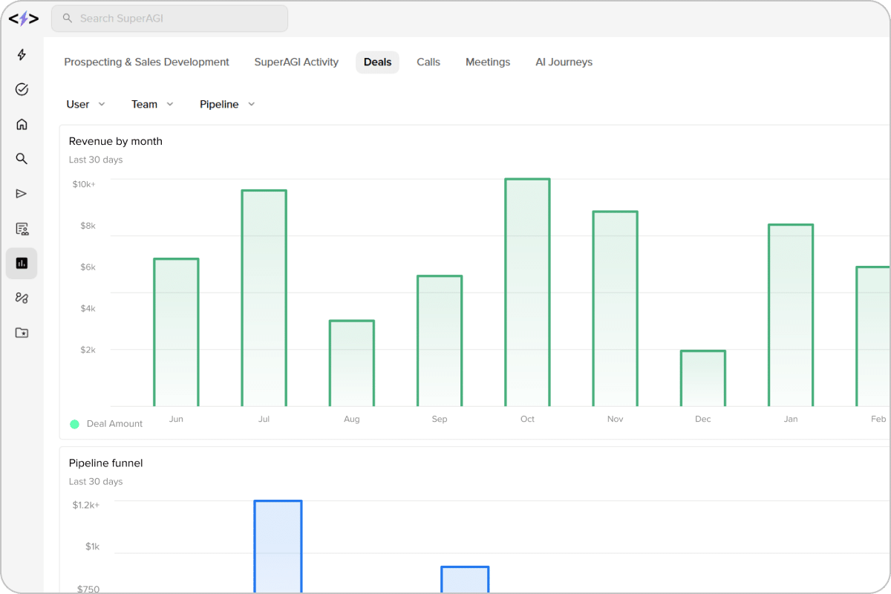The height and width of the screenshot is (594, 891).
Task: Open the Meetings tab
Action: click(488, 62)
